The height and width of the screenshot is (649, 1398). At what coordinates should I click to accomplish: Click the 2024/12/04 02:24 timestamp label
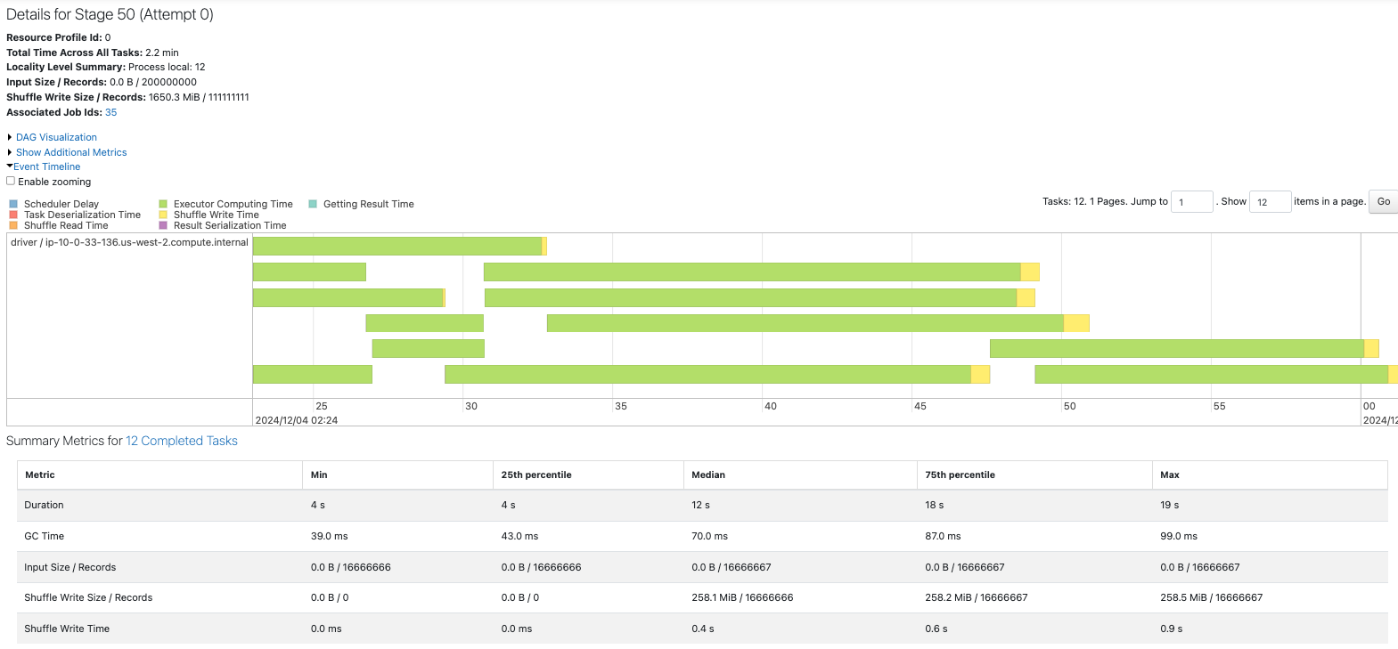297,420
